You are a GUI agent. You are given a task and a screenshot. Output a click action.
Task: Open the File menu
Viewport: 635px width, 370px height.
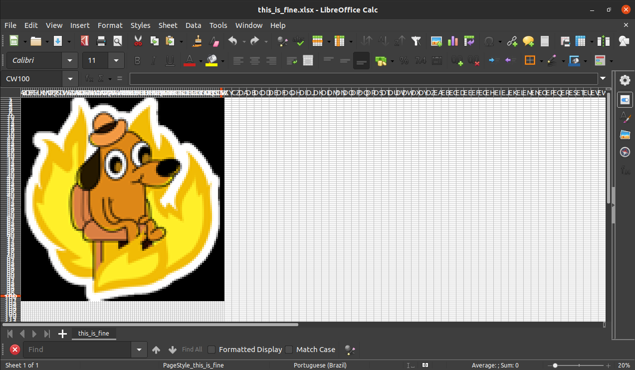(10, 25)
